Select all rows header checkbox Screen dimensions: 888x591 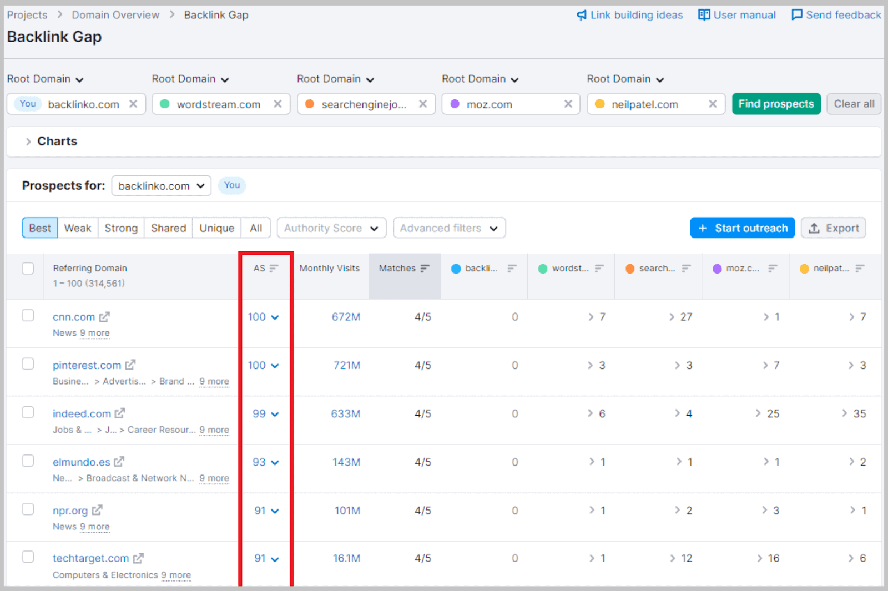(x=28, y=269)
